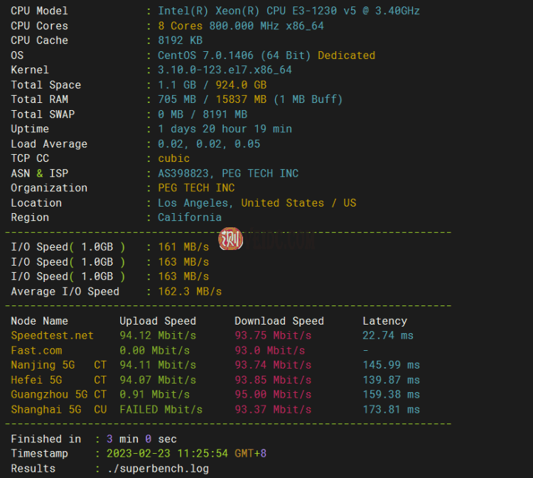Click the Download Speed column header
Viewport: 533px width, 478px height.
[x=279, y=321]
